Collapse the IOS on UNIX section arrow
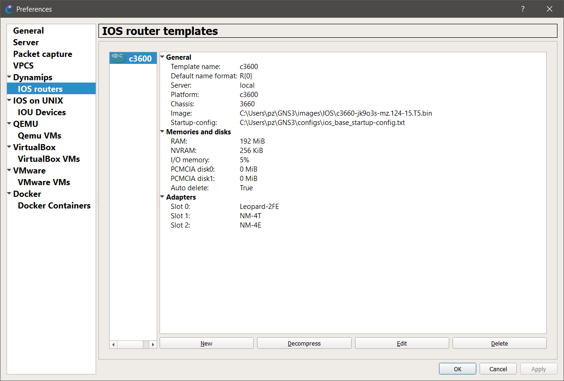The image size is (564, 381). click(x=9, y=100)
